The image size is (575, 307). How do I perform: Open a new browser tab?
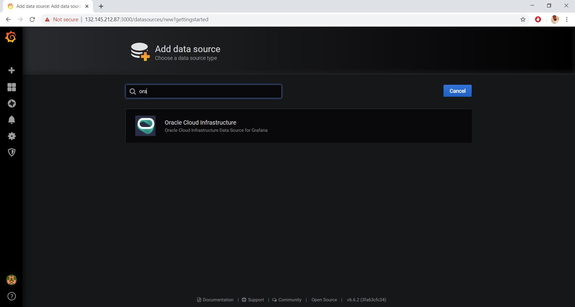[x=101, y=6]
